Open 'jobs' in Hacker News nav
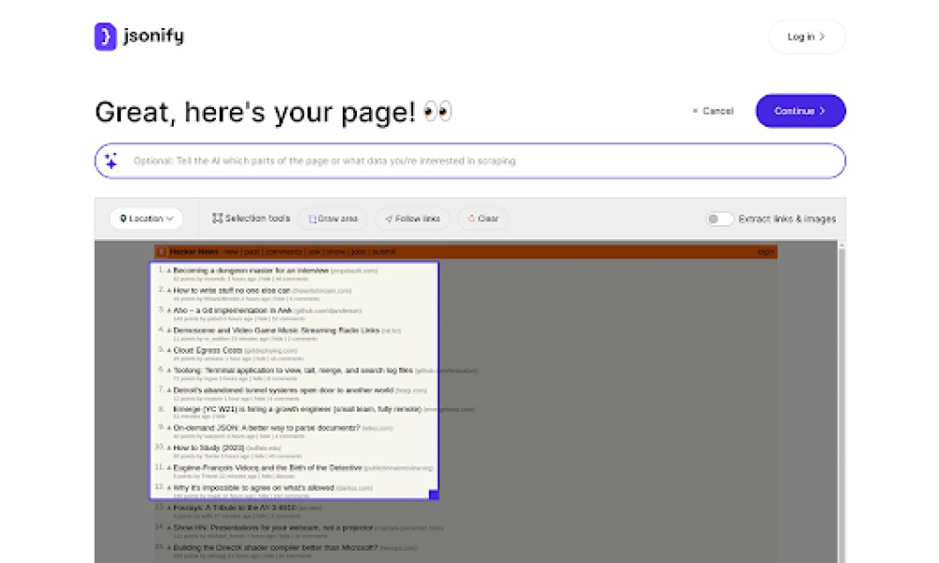The width and height of the screenshot is (939, 563). pyautogui.click(x=358, y=251)
